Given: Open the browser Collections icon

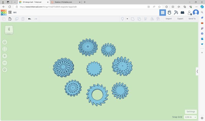Looking at the screenshot, I should 184,7.
